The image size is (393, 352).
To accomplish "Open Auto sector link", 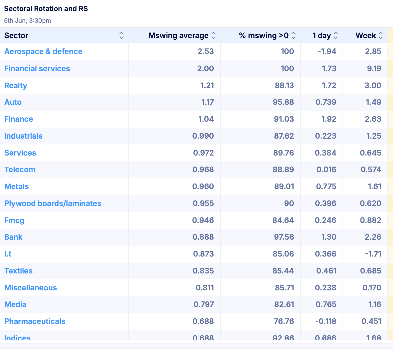I will 13,102.
